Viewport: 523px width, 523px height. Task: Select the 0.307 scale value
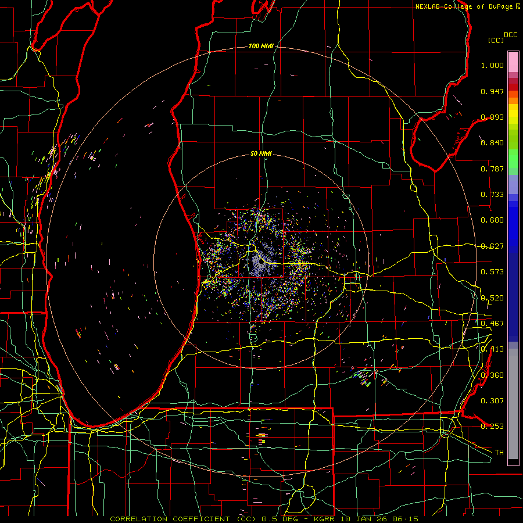pyautogui.click(x=492, y=401)
